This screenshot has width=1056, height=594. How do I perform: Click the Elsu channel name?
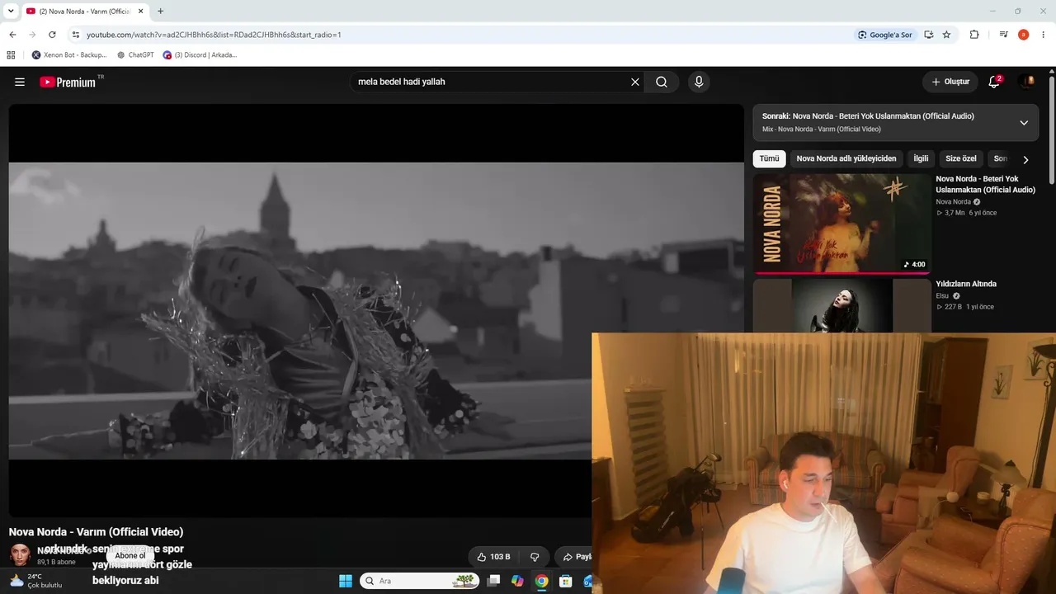click(x=942, y=296)
